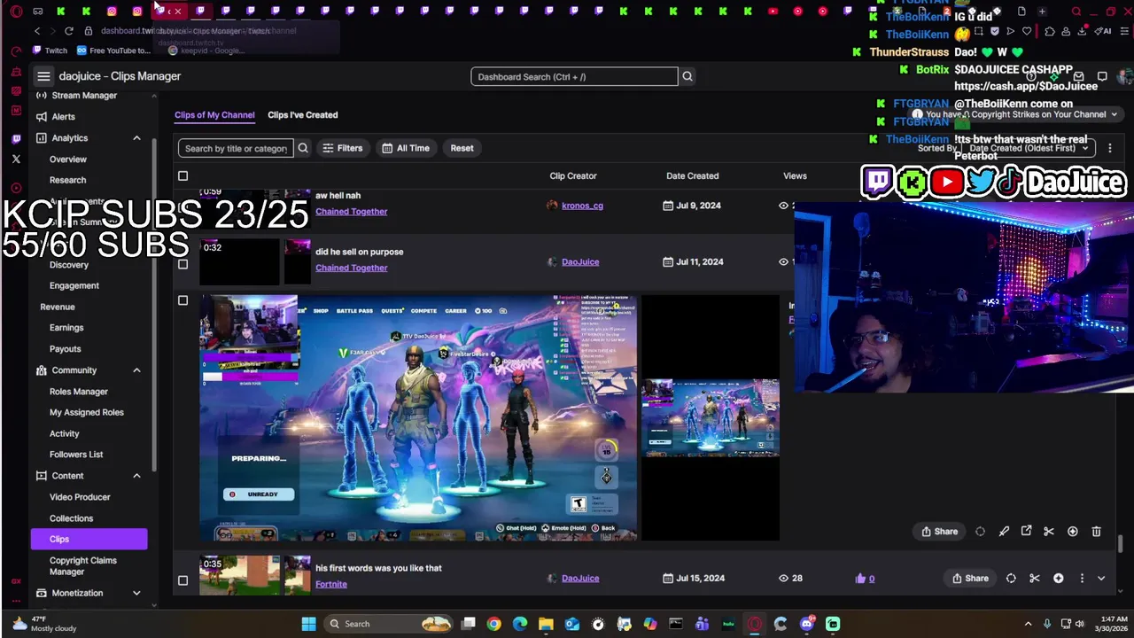Click the scissors trim icon in expanded clip
The width and height of the screenshot is (1134, 638).
pyautogui.click(x=1049, y=532)
